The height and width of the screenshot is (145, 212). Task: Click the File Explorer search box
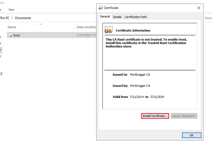[208, 18]
